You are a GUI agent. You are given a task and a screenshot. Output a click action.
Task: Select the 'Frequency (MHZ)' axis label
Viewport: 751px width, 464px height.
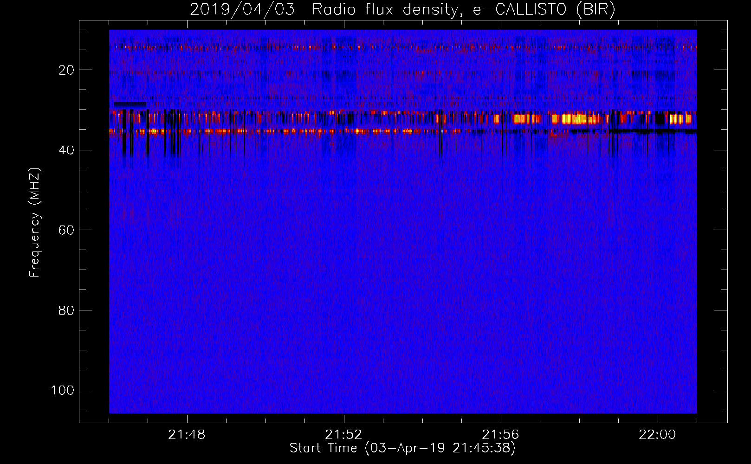[x=35, y=223]
